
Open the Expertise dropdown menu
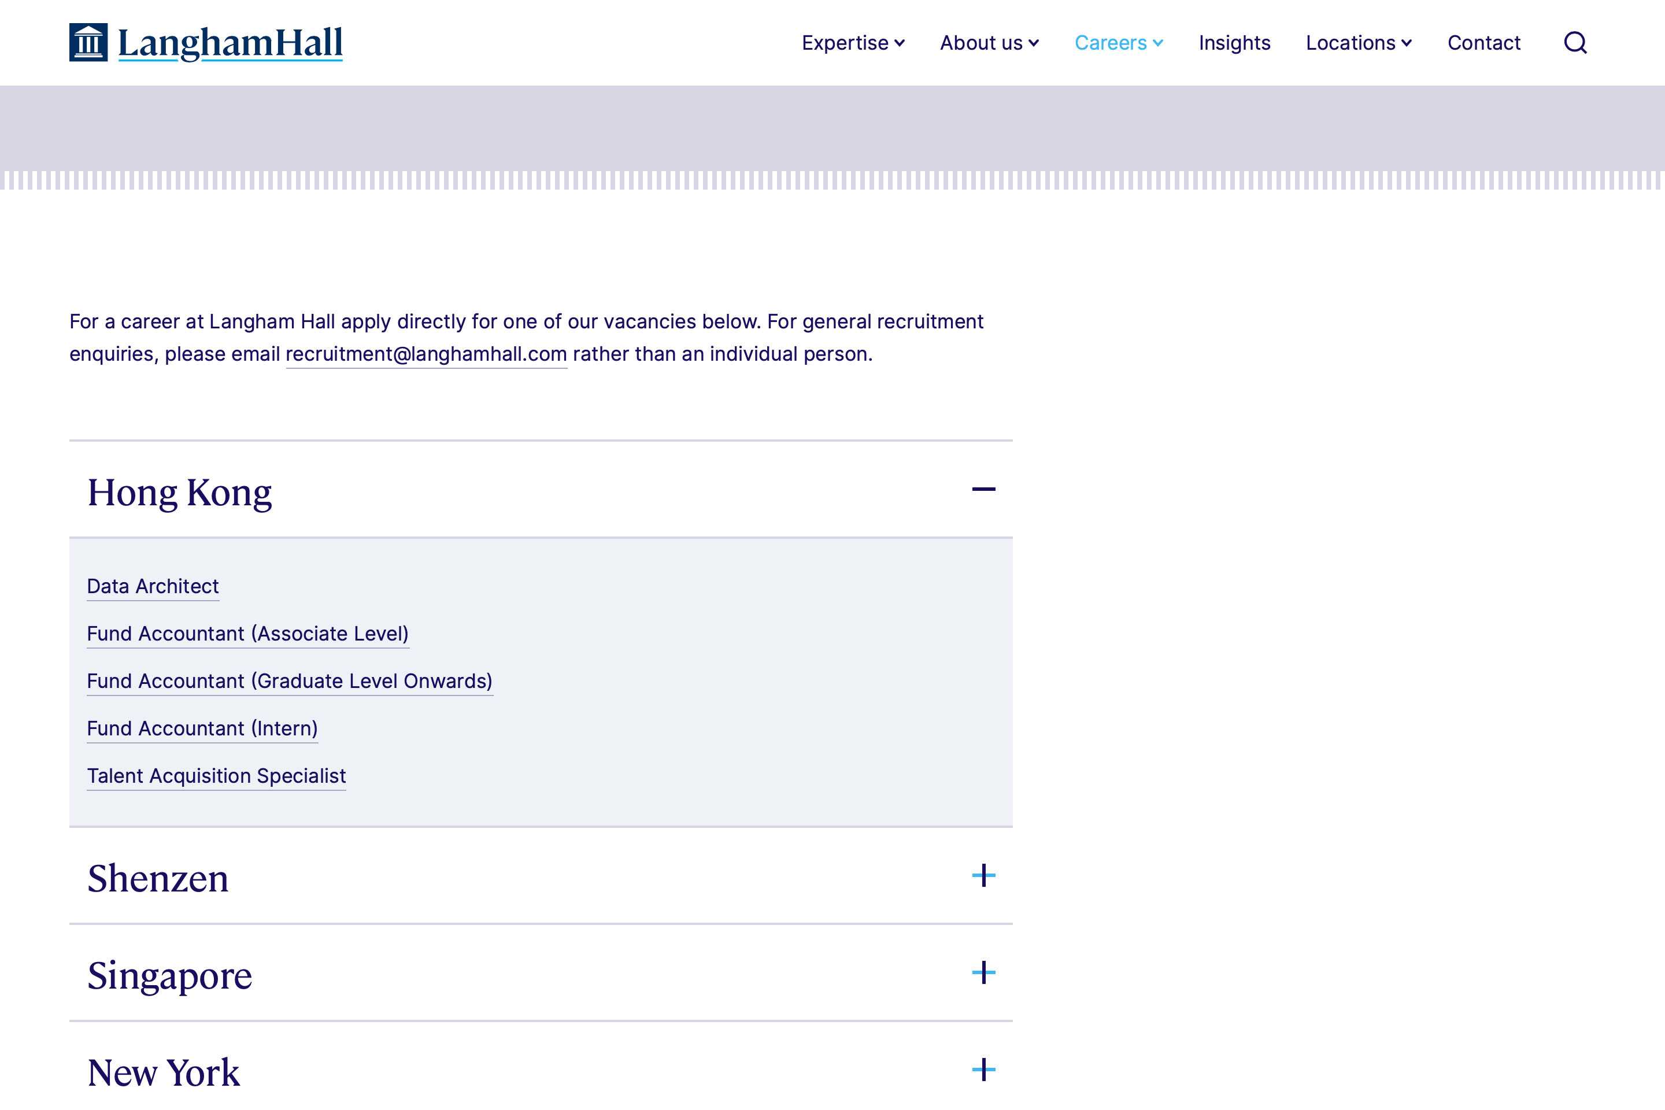(x=853, y=42)
